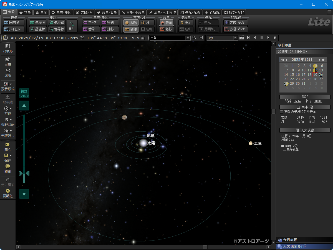Enable 惑星の出没時刻を表示 checkbox

coord(281,112)
